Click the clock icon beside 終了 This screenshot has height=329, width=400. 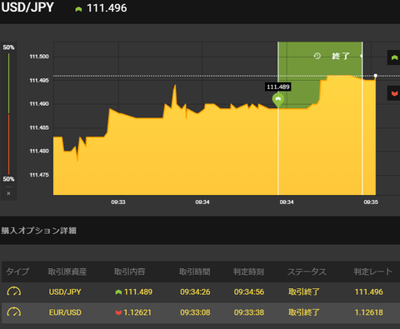pos(317,56)
